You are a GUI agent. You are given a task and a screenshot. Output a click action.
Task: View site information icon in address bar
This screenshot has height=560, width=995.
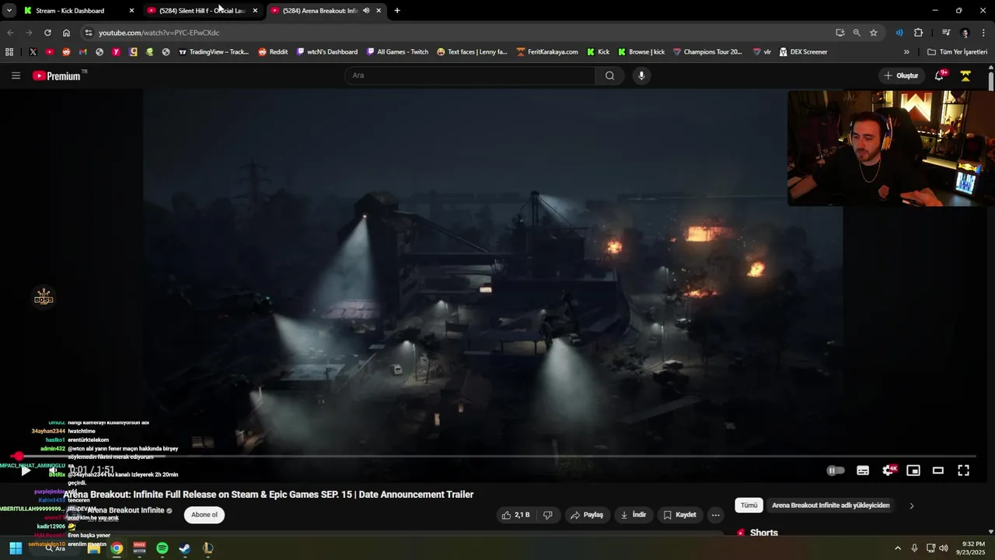[x=89, y=33]
